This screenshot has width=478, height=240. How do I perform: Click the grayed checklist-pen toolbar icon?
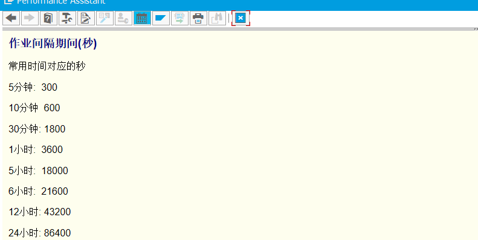pyautogui.click(x=105, y=18)
